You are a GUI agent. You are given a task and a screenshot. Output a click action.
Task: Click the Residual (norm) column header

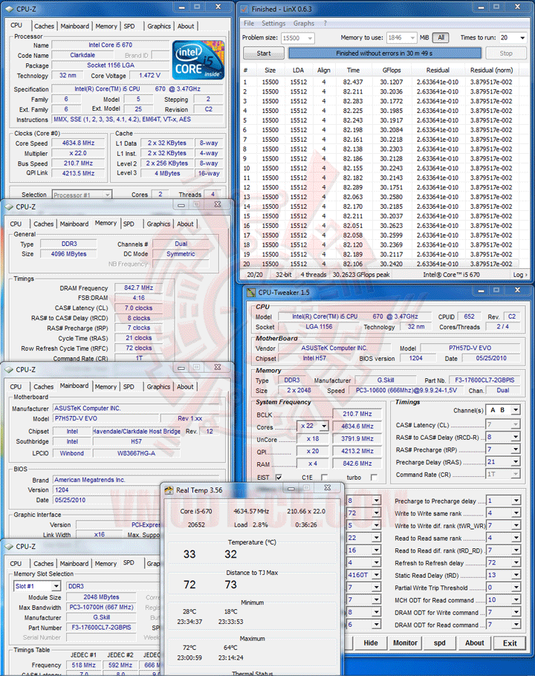(x=491, y=71)
